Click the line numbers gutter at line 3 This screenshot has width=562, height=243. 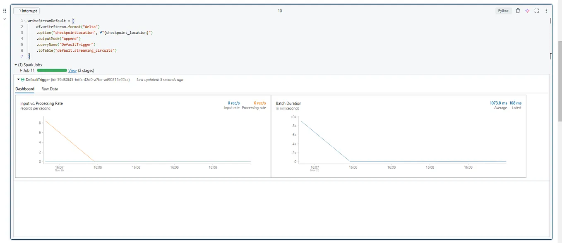[22, 32]
